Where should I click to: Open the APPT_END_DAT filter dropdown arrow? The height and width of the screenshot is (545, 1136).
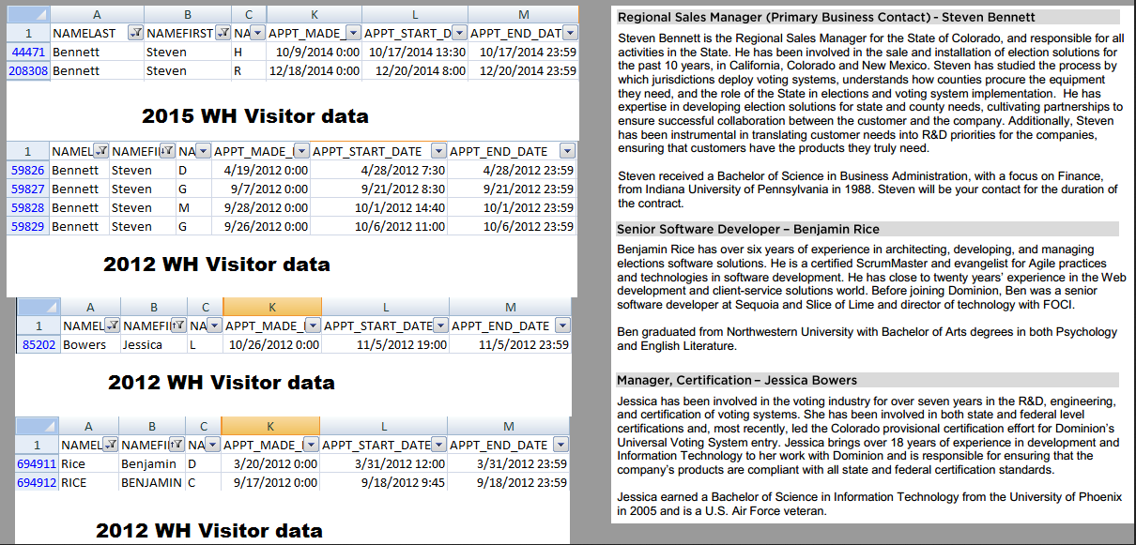[570, 33]
